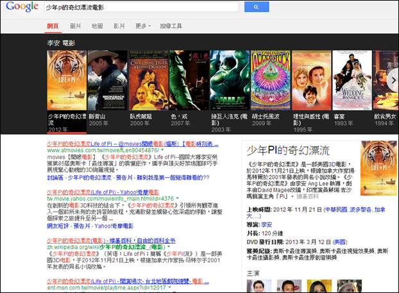Expand zh.wikipedia.org URL dropdown arrow
Image resolution: width=399 pixels, height=293 pixels.
[169, 247]
